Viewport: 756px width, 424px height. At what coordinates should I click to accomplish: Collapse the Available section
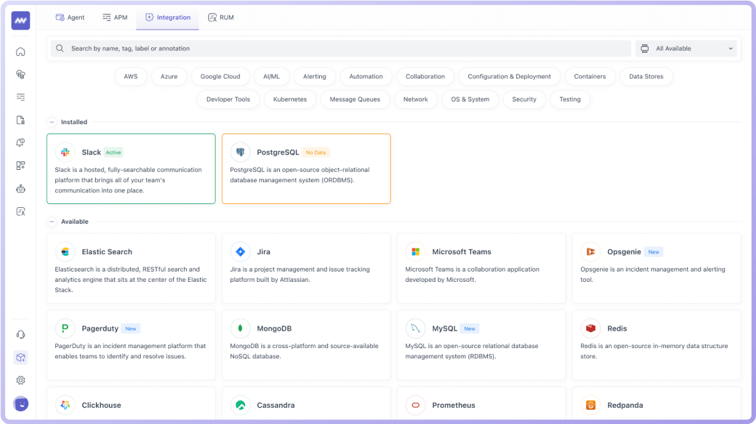pos(52,222)
